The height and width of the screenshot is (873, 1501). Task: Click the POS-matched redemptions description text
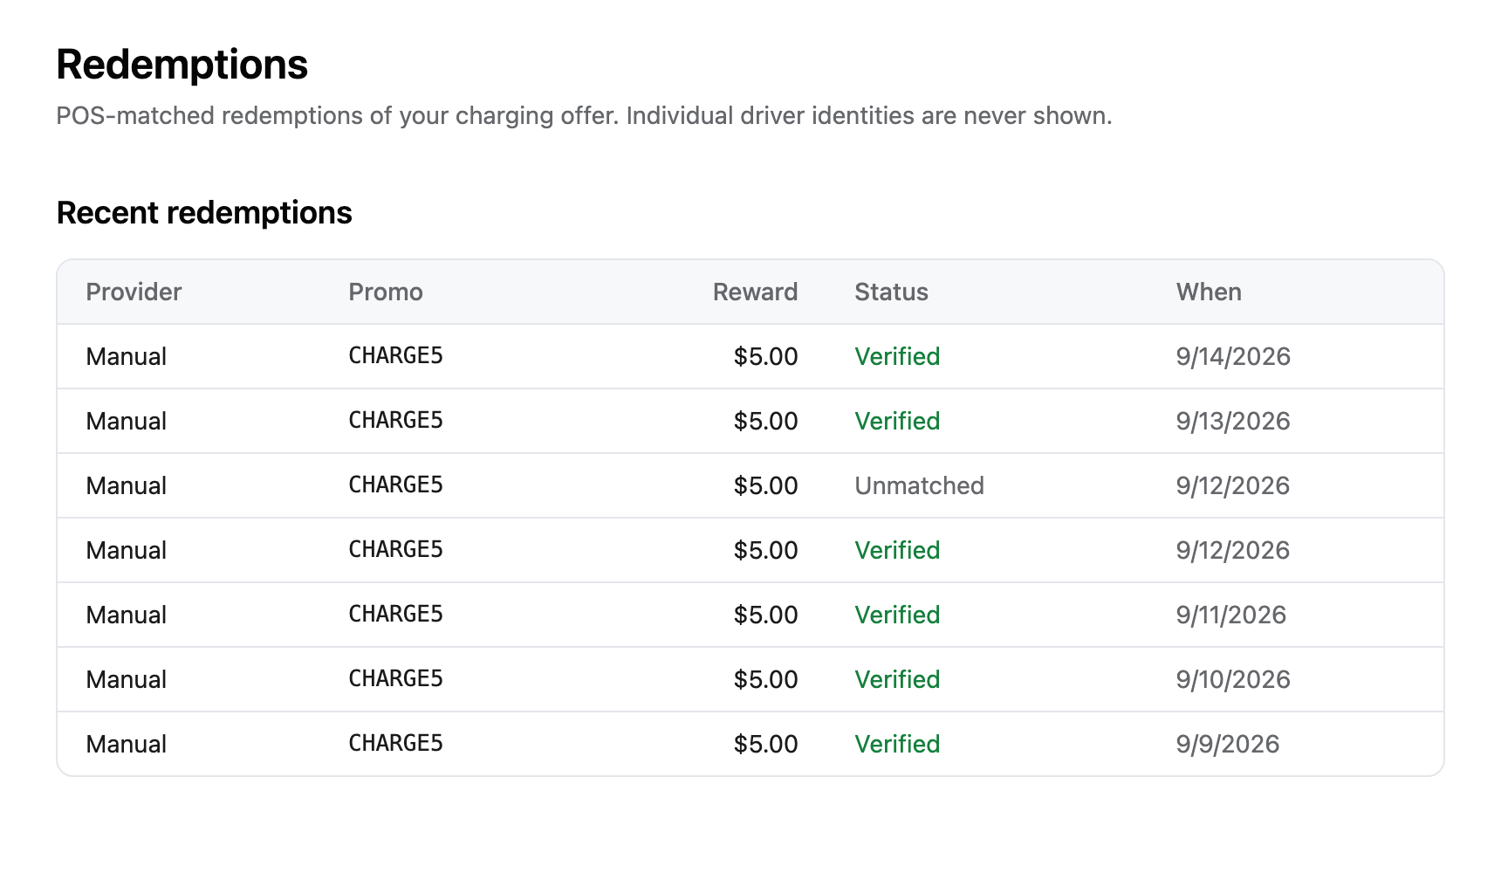click(x=584, y=116)
